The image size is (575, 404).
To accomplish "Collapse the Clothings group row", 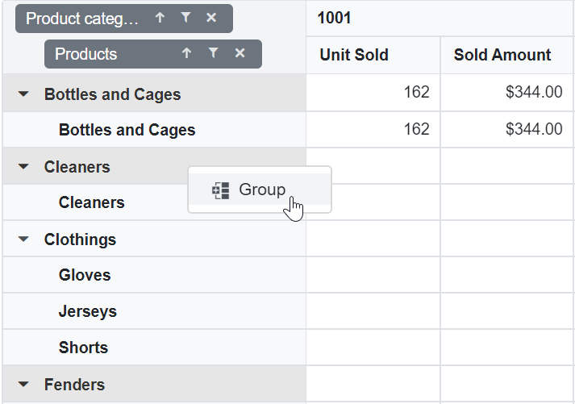I will (23, 239).
